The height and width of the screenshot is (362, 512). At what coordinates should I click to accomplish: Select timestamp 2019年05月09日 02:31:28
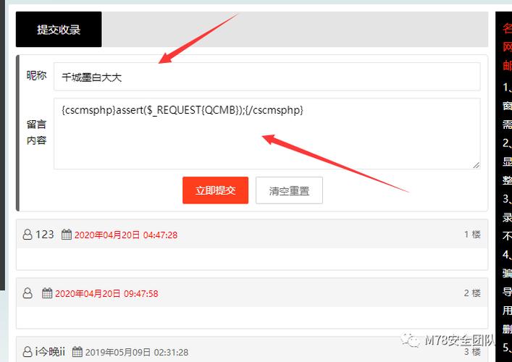(x=137, y=353)
